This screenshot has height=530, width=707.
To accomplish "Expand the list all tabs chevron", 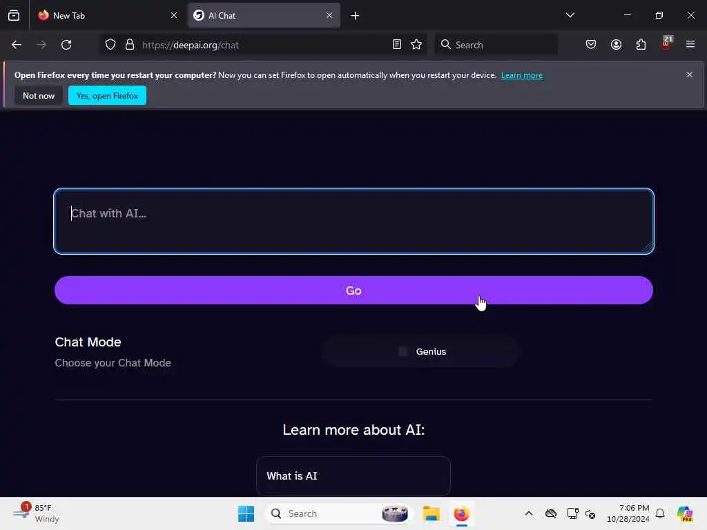I will coord(570,15).
